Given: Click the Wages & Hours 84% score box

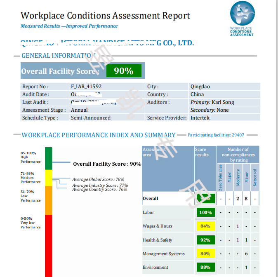Looking at the screenshot, I should click(206, 226).
